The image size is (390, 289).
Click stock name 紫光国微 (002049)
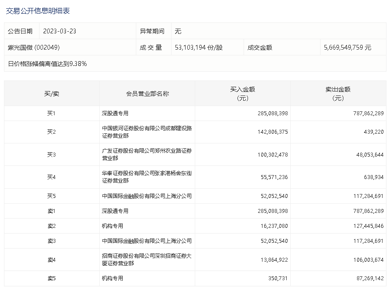click(34, 48)
